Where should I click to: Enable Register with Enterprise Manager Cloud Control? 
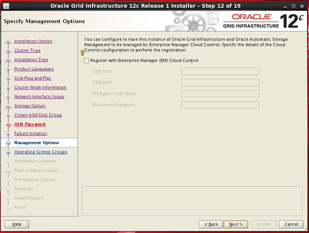click(x=86, y=60)
